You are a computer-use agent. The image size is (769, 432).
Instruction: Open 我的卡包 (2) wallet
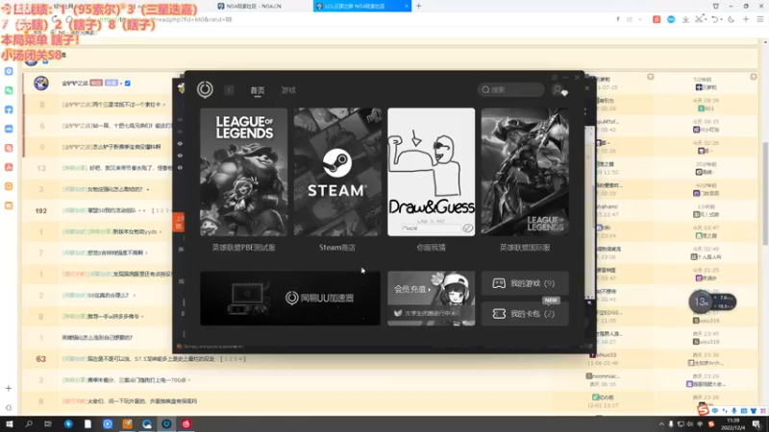point(525,314)
